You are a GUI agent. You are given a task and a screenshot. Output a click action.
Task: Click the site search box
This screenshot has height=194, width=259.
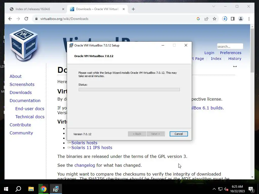230,46
